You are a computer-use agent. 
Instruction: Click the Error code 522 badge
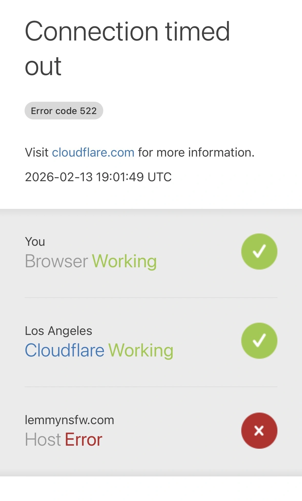click(x=64, y=111)
